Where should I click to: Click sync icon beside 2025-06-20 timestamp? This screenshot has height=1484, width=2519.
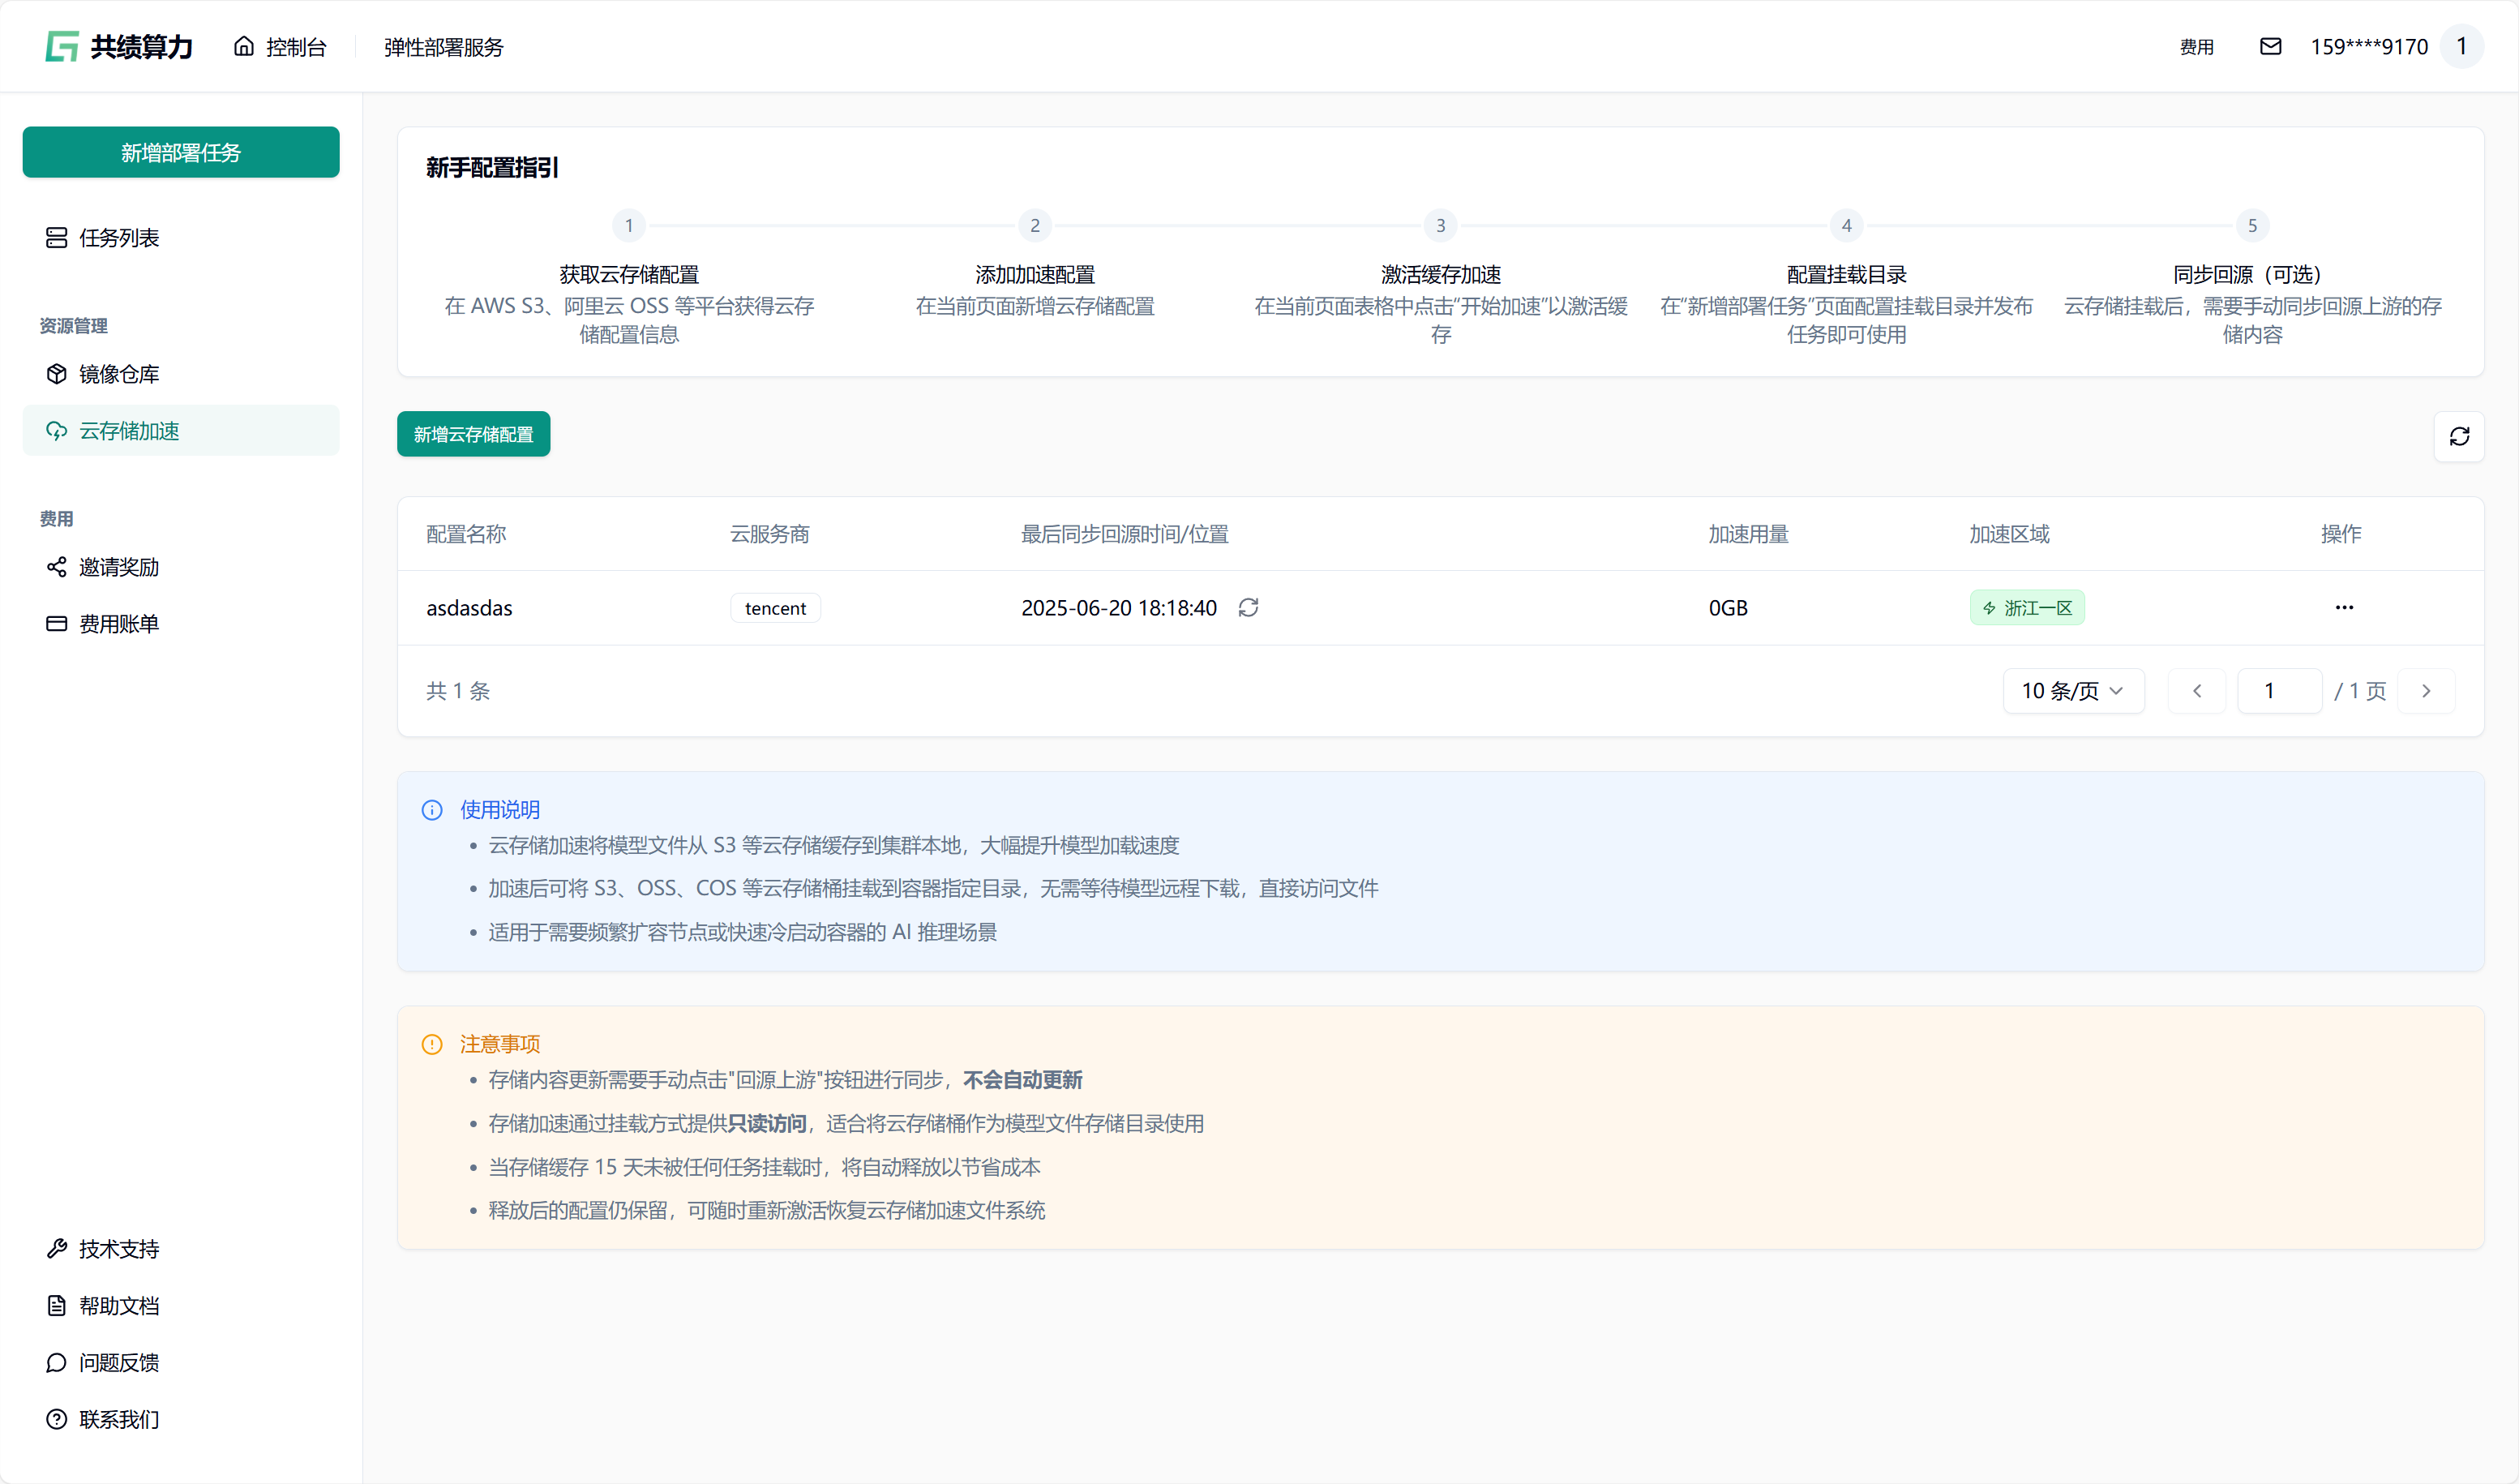(1249, 608)
